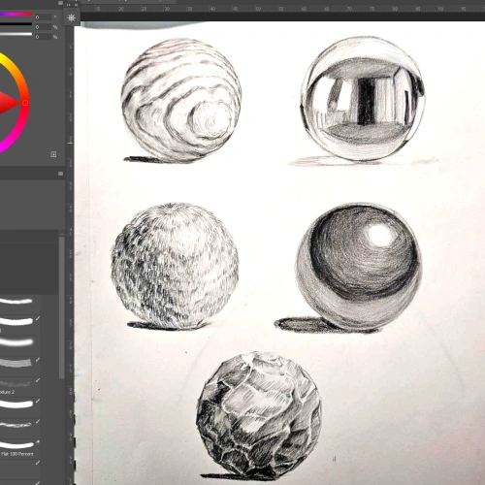Open the color wheel panel menu icon
Screen dimensions: 485x485
60,3
